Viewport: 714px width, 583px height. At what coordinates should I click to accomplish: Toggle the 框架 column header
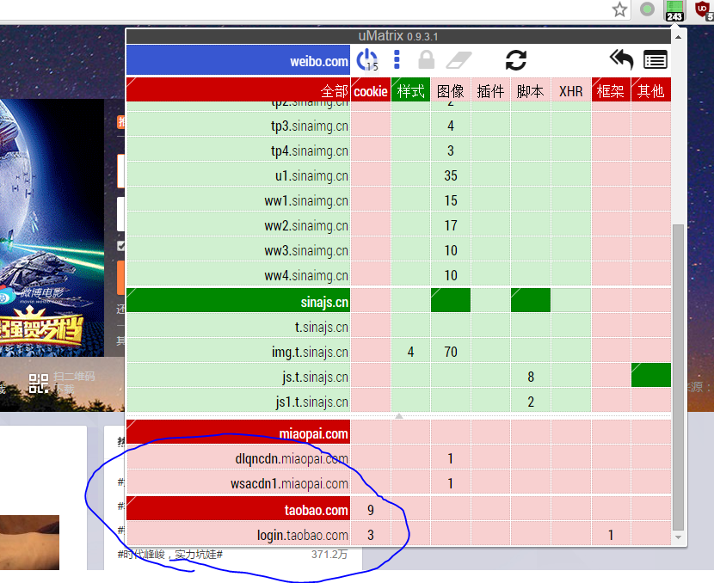[611, 90]
